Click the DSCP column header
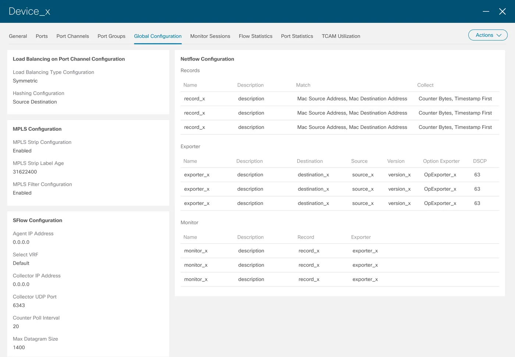This screenshot has height=357, width=515. [x=480, y=161]
